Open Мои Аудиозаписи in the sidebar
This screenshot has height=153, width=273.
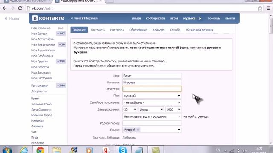(43, 50)
